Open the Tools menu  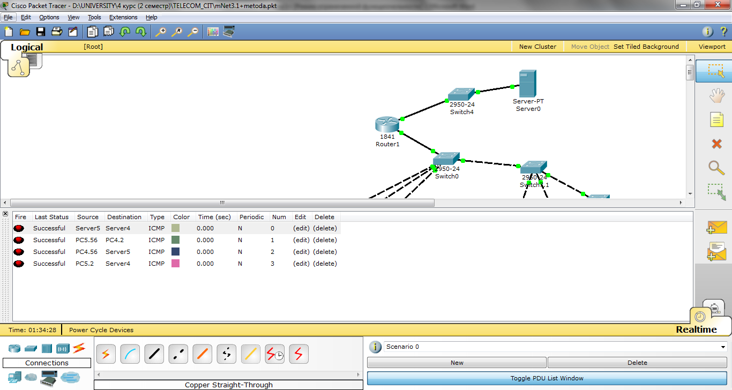[x=94, y=17]
